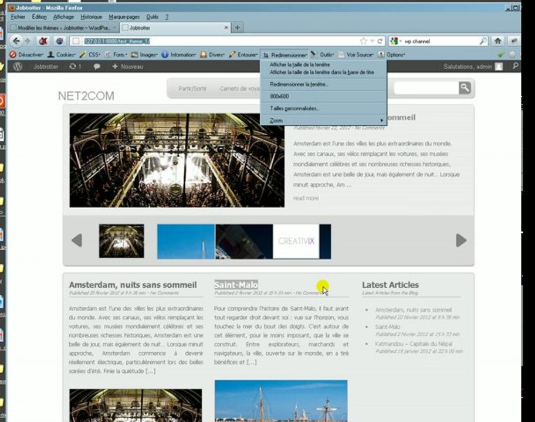The width and height of the screenshot is (535, 422).
Task: Click the address bar URL field
Action: (215, 41)
